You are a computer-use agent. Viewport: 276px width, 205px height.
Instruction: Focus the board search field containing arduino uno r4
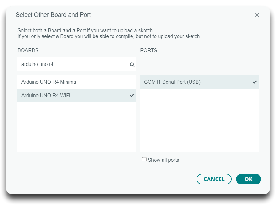[77, 64]
